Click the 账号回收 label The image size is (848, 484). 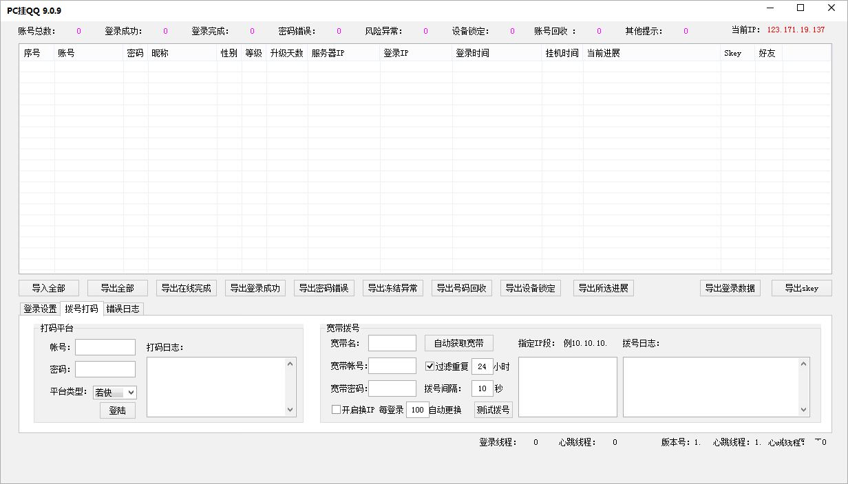pos(555,31)
